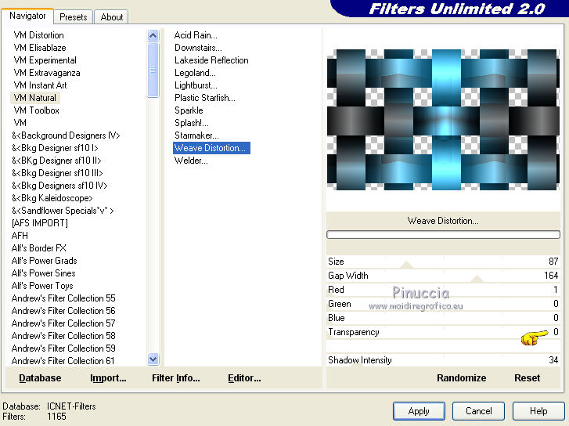The width and height of the screenshot is (569, 426).
Task: Select VM Extravaganza category
Action: click(47, 73)
